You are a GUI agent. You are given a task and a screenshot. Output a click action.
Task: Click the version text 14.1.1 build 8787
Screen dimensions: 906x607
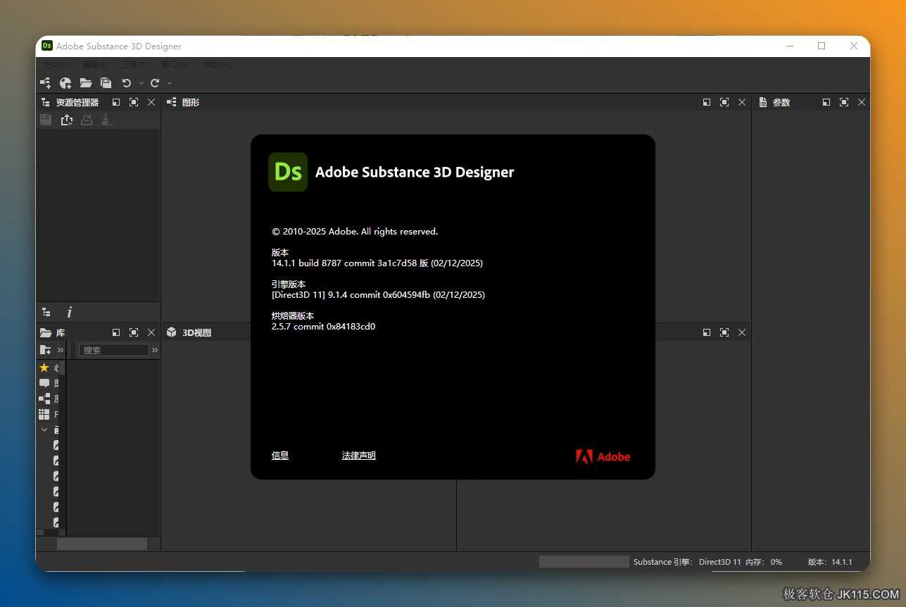point(377,263)
